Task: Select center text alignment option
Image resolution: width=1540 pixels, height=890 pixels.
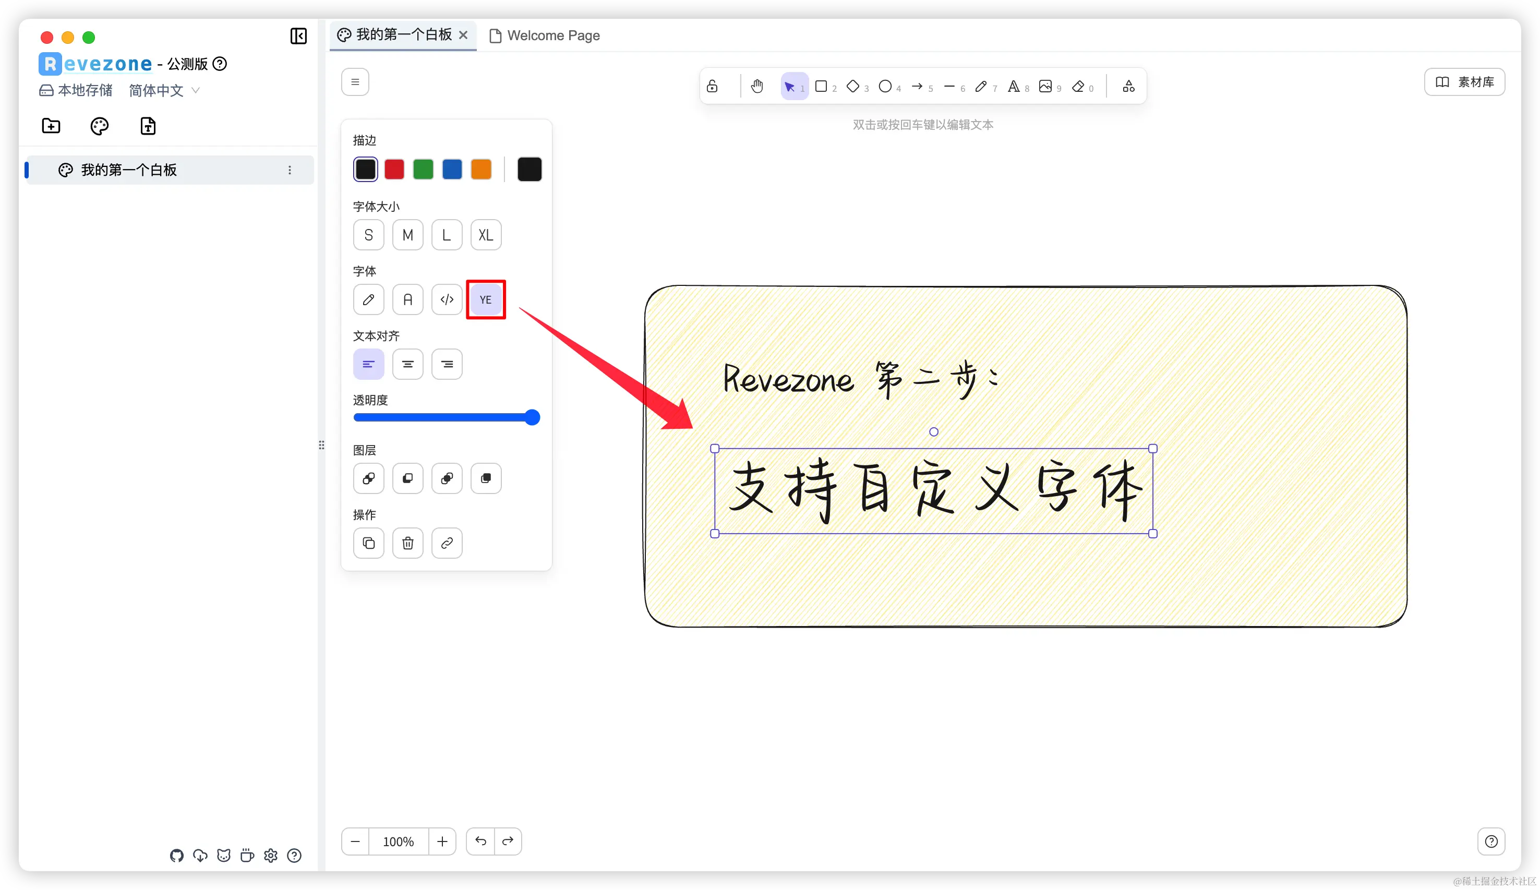Action: (407, 364)
